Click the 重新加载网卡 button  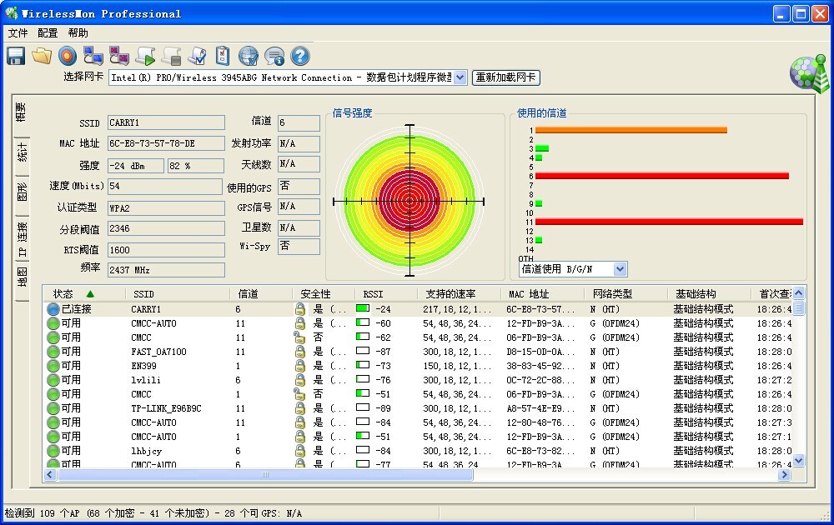pyautogui.click(x=505, y=77)
